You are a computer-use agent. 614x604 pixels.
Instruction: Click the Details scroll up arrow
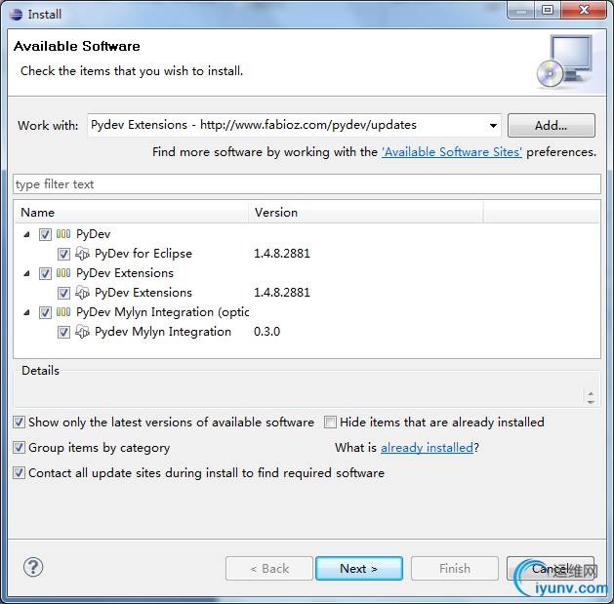click(x=591, y=394)
